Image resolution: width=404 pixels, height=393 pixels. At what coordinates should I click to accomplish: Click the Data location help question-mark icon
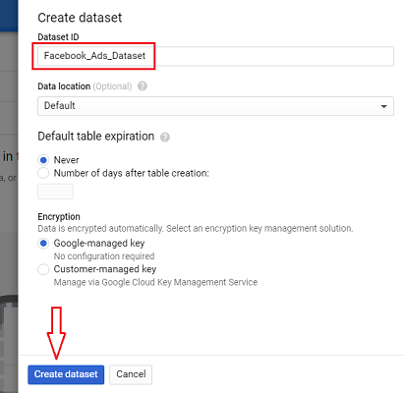coord(143,86)
